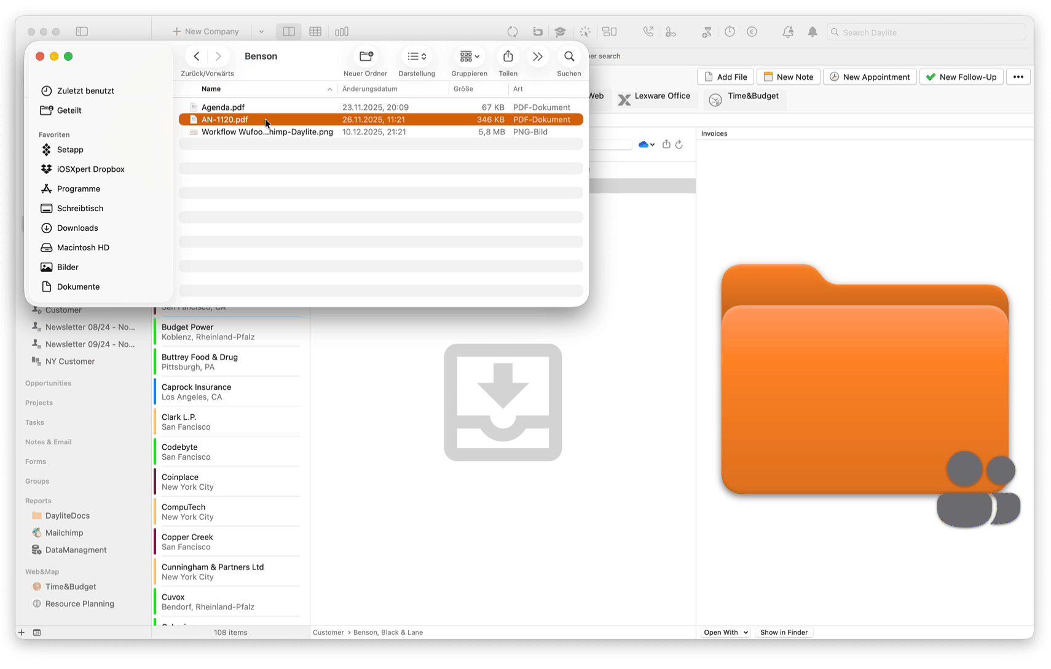Create a new folder with Neuer Ordner
The image size is (1051, 669).
(366, 56)
